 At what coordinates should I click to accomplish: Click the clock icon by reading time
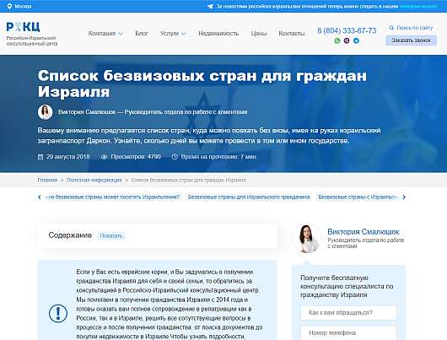(x=175, y=157)
